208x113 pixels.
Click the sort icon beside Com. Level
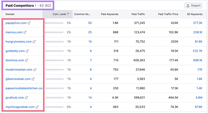point(68,14)
